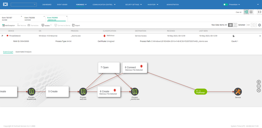Click the CLASSIFICATION column header
This screenshot has width=262, height=128.
tap(109, 31)
